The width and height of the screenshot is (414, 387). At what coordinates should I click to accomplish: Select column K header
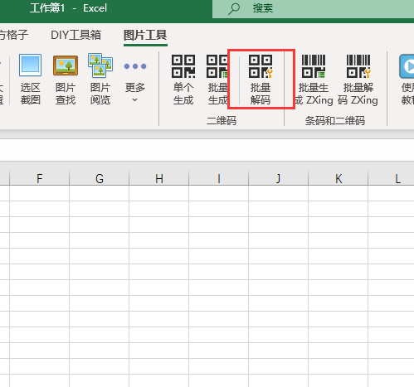point(339,178)
